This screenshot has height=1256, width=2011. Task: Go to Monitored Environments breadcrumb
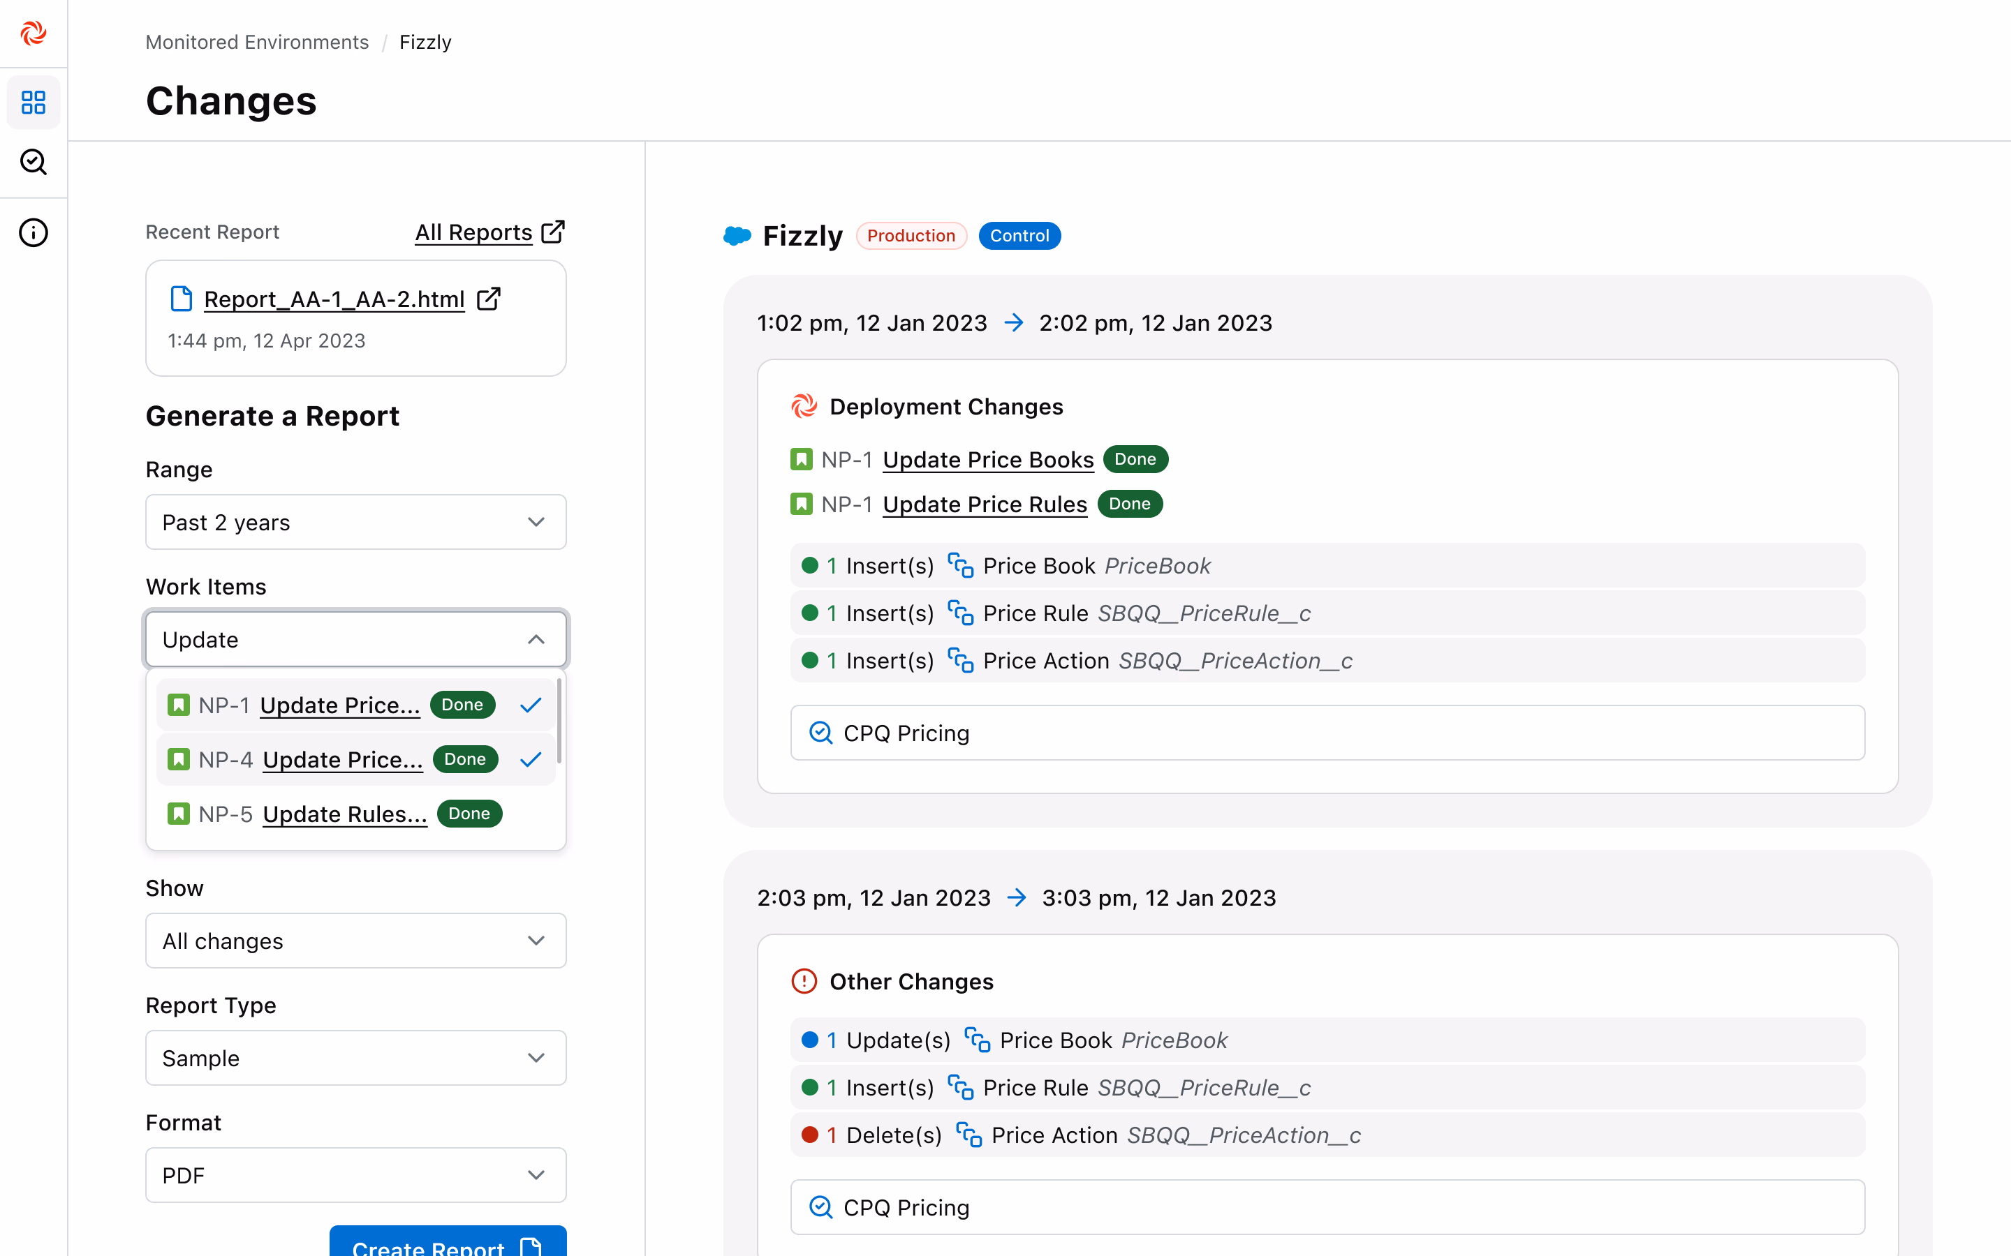(x=257, y=43)
